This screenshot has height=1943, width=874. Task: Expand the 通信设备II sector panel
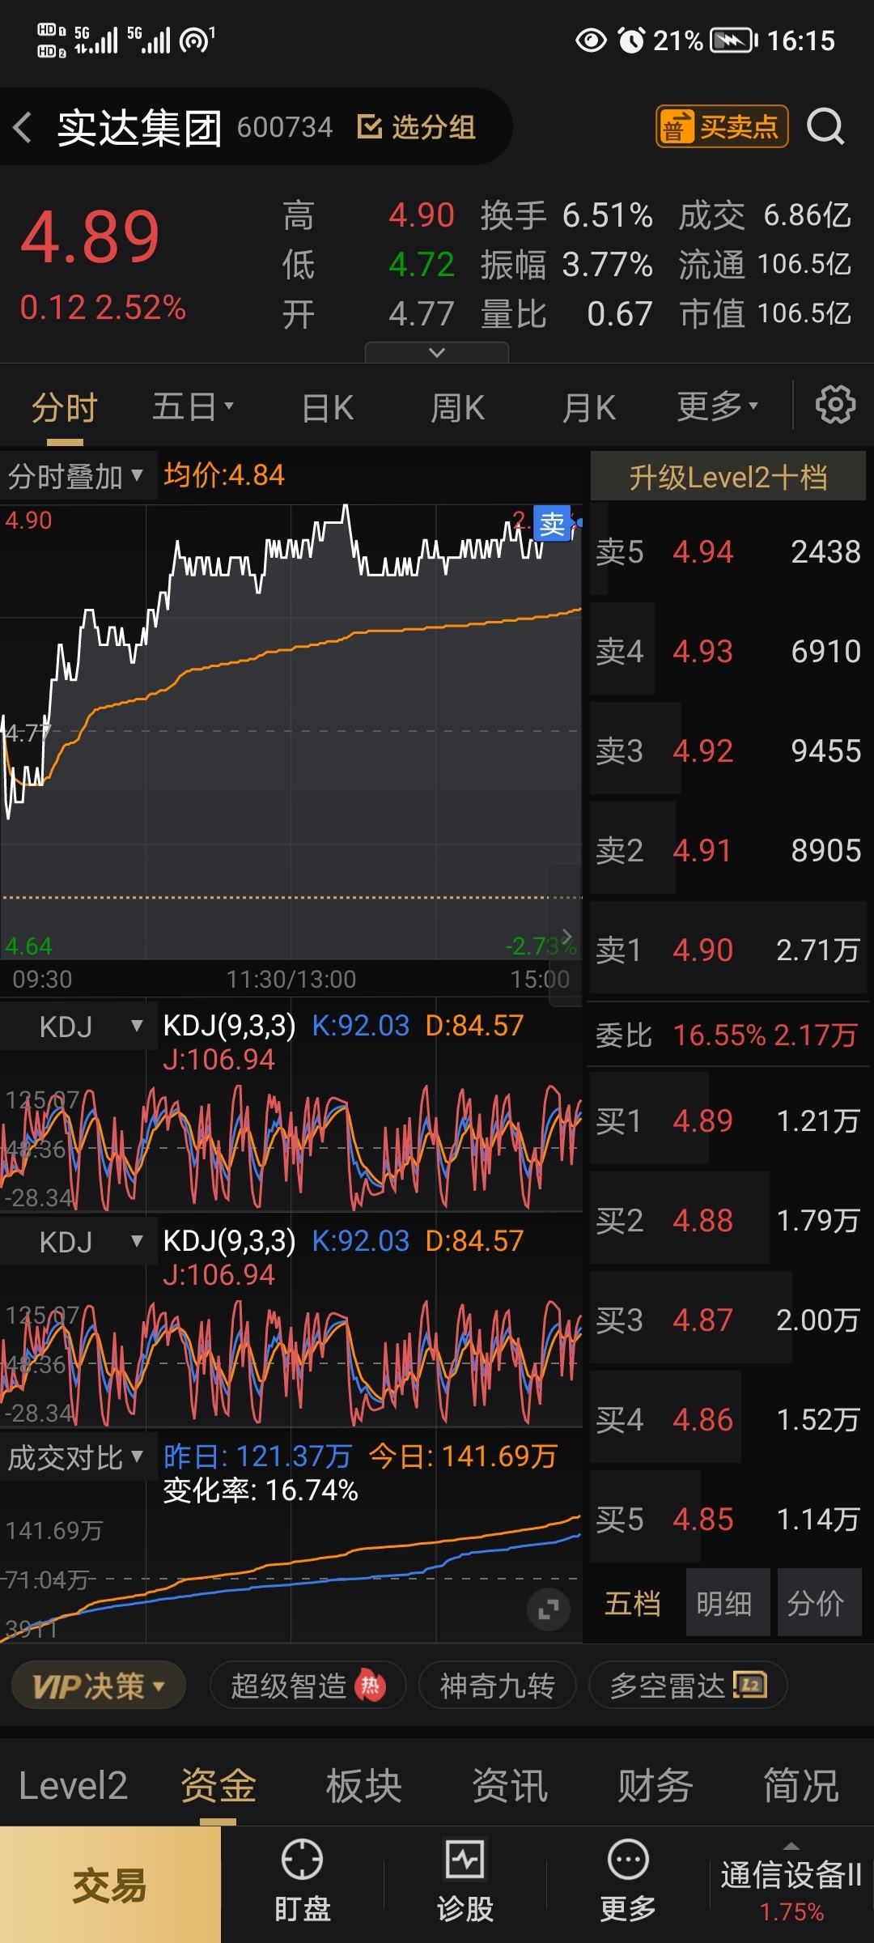pyautogui.click(x=791, y=1885)
